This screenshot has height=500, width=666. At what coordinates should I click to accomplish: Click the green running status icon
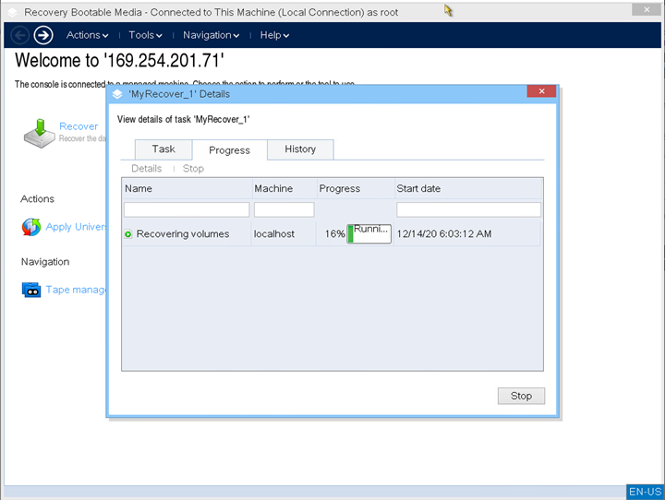pos(128,234)
